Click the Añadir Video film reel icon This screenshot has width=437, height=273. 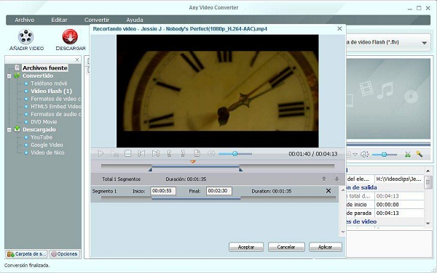[x=26, y=36]
